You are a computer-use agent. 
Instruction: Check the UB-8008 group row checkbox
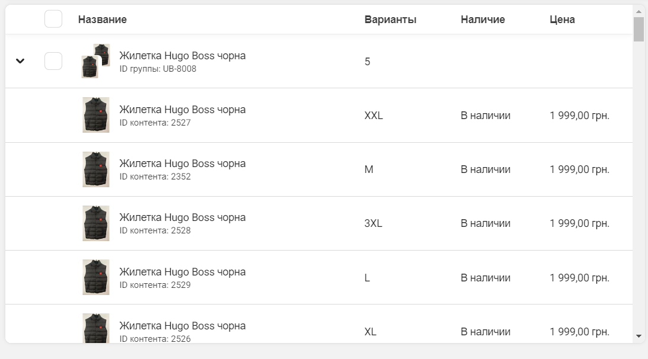[53, 61]
